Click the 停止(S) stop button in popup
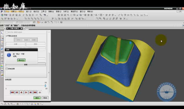Screen dimensions: 184x109 coord(21,60)
